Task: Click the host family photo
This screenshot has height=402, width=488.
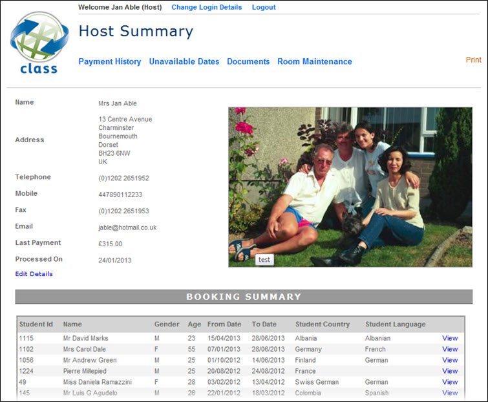Action: pos(350,187)
